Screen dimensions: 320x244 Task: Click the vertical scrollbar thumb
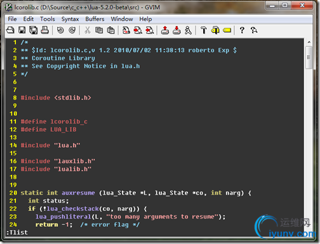pos(309,58)
